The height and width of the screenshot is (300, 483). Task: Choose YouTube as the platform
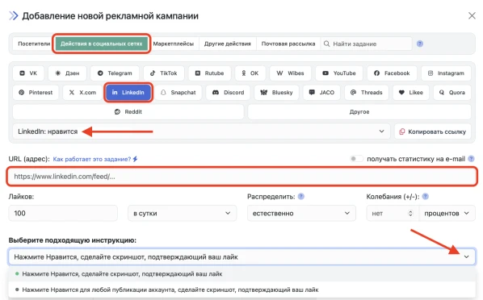pyautogui.click(x=339, y=73)
